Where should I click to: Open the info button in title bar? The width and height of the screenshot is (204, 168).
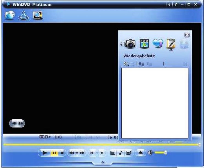(x=169, y=4)
